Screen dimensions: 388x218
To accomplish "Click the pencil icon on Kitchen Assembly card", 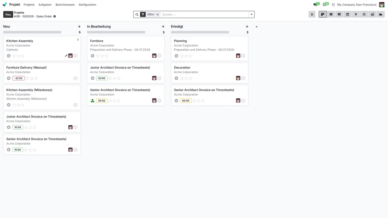I will 66,56.
